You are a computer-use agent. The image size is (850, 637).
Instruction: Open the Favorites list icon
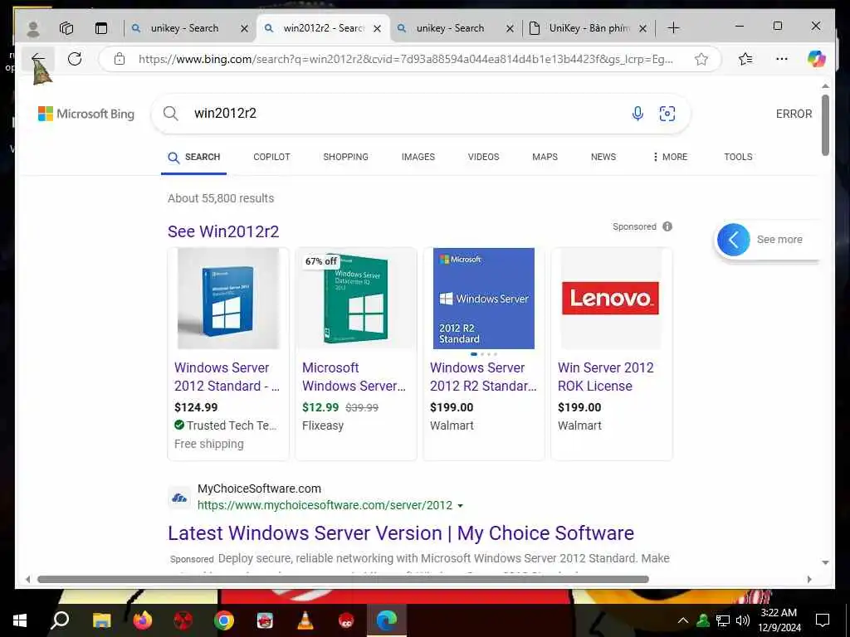[745, 59]
